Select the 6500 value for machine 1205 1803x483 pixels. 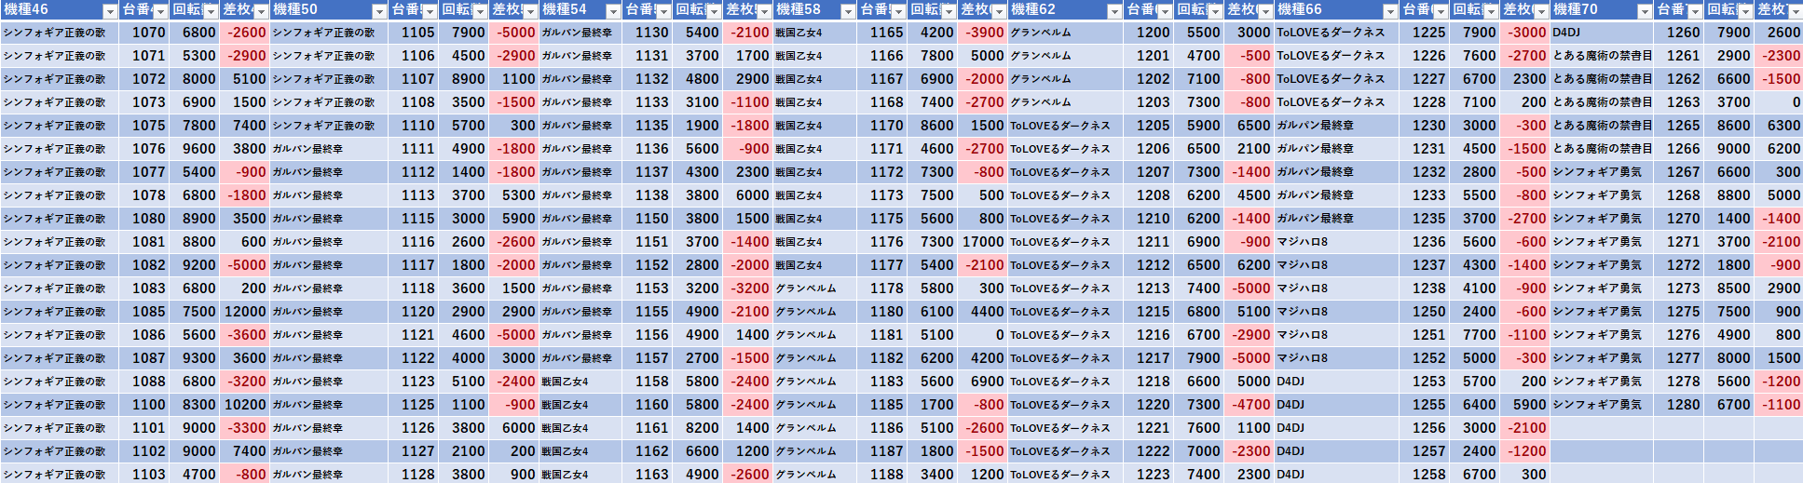point(1250,126)
